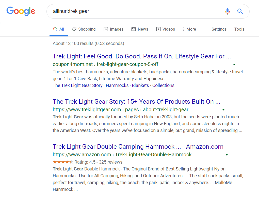Switch to the All tab
This screenshot has width=259, height=197.
[59, 29]
